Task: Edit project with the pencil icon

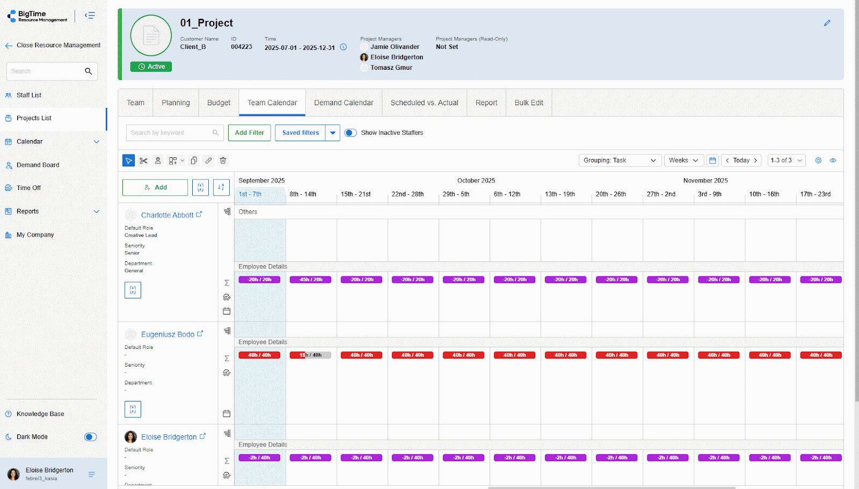Action: click(x=827, y=23)
